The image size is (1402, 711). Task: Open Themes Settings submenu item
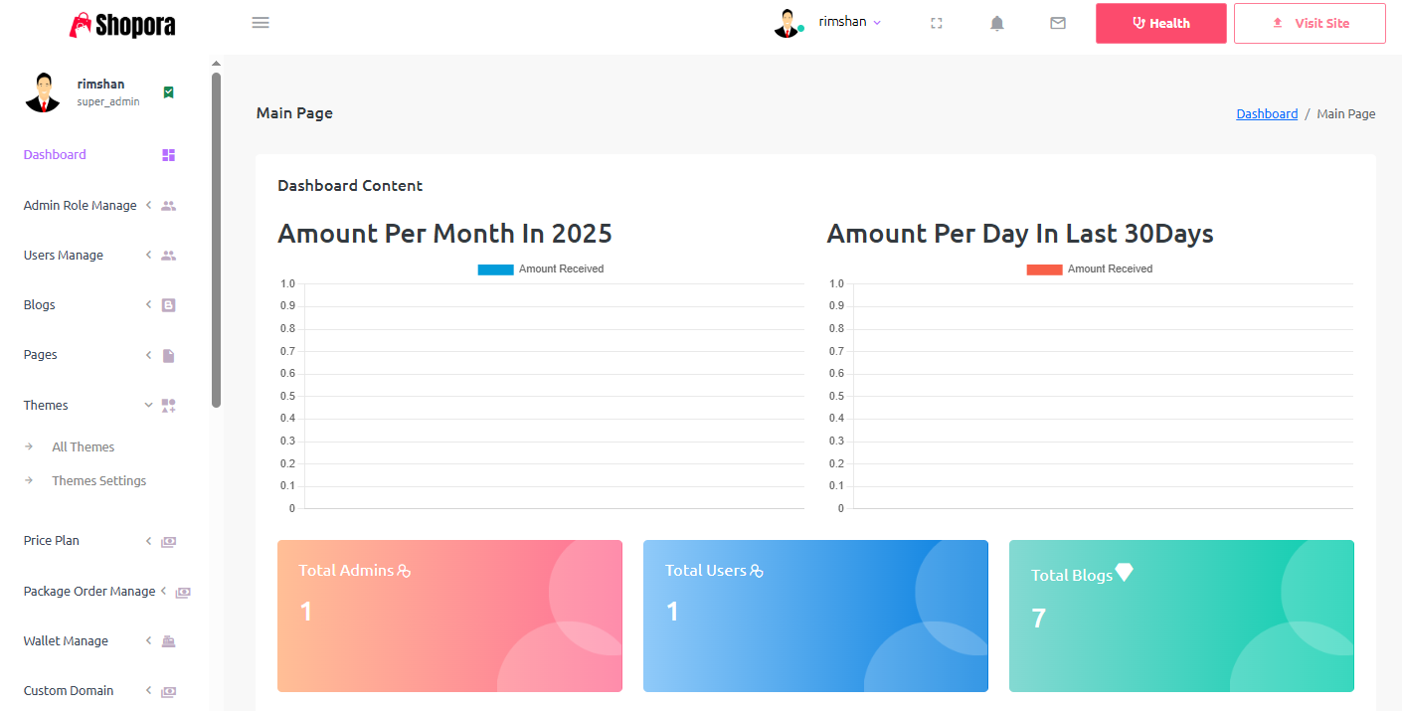99,481
